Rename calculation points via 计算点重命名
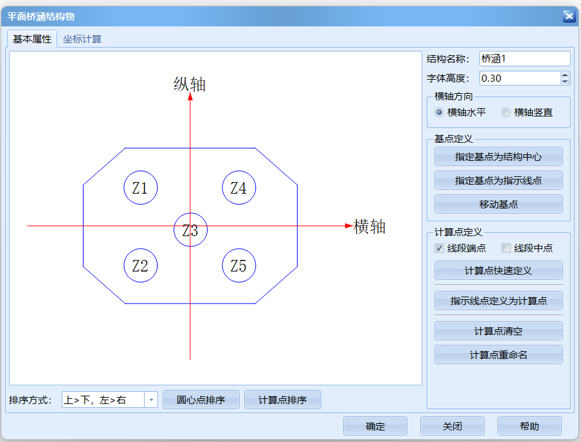The image size is (581, 442). pos(498,355)
